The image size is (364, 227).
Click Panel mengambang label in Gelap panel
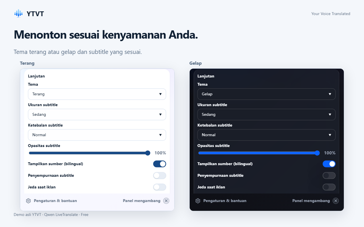tap(311, 201)
